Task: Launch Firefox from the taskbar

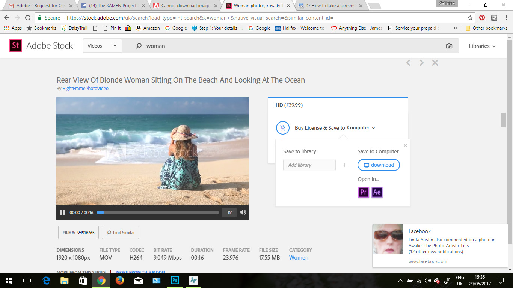Action: [x=120, y=280]
